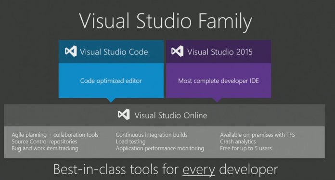This screenshot has height=180, width=335.
Task: Click Source Control repositories text
Action: coord(44,141)
